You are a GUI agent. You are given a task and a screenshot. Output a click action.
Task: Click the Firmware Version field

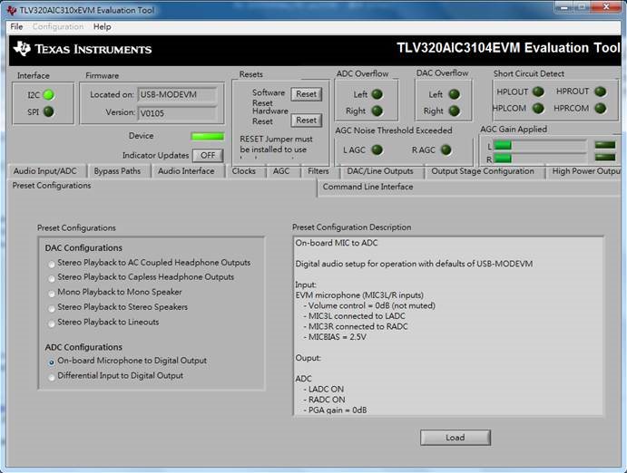178,113
